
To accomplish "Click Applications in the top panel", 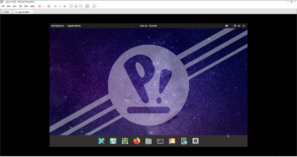I will [x=74, y=26].
